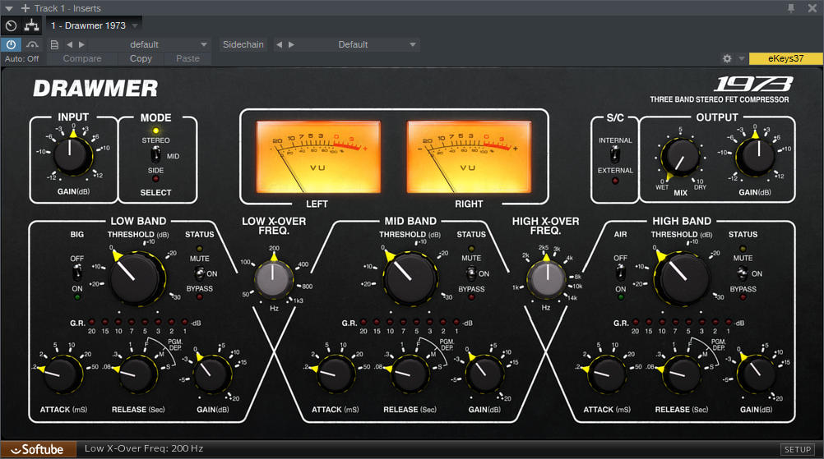The height and width of the screenshot is (459, 824).
Task: Click the Low Band Attack knob
Action: (62, 374)
